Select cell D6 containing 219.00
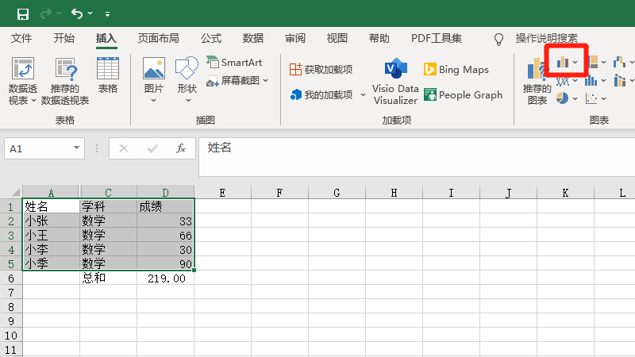Image resolution: width=635 pixels, height=357 pixels. 165,278
